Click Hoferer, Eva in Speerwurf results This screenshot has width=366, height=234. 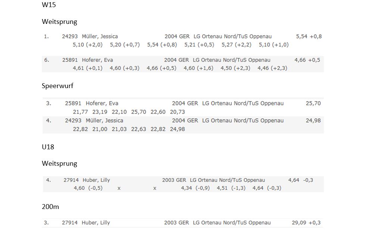(x=102, y=103)
